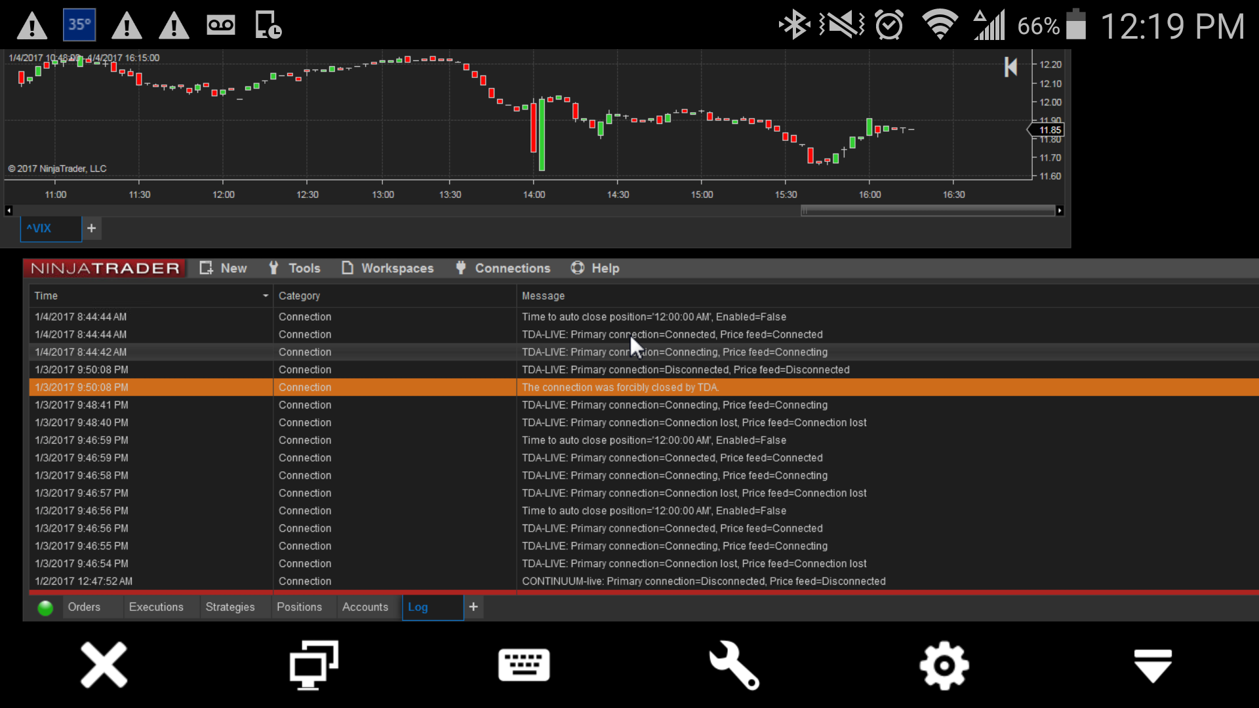Select the highlighted forcibly closed connection row

[x=620, y=387]
